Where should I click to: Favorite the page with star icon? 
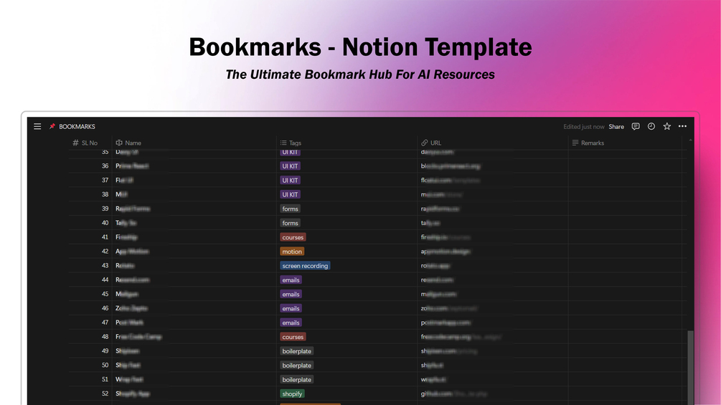[666, 126]
